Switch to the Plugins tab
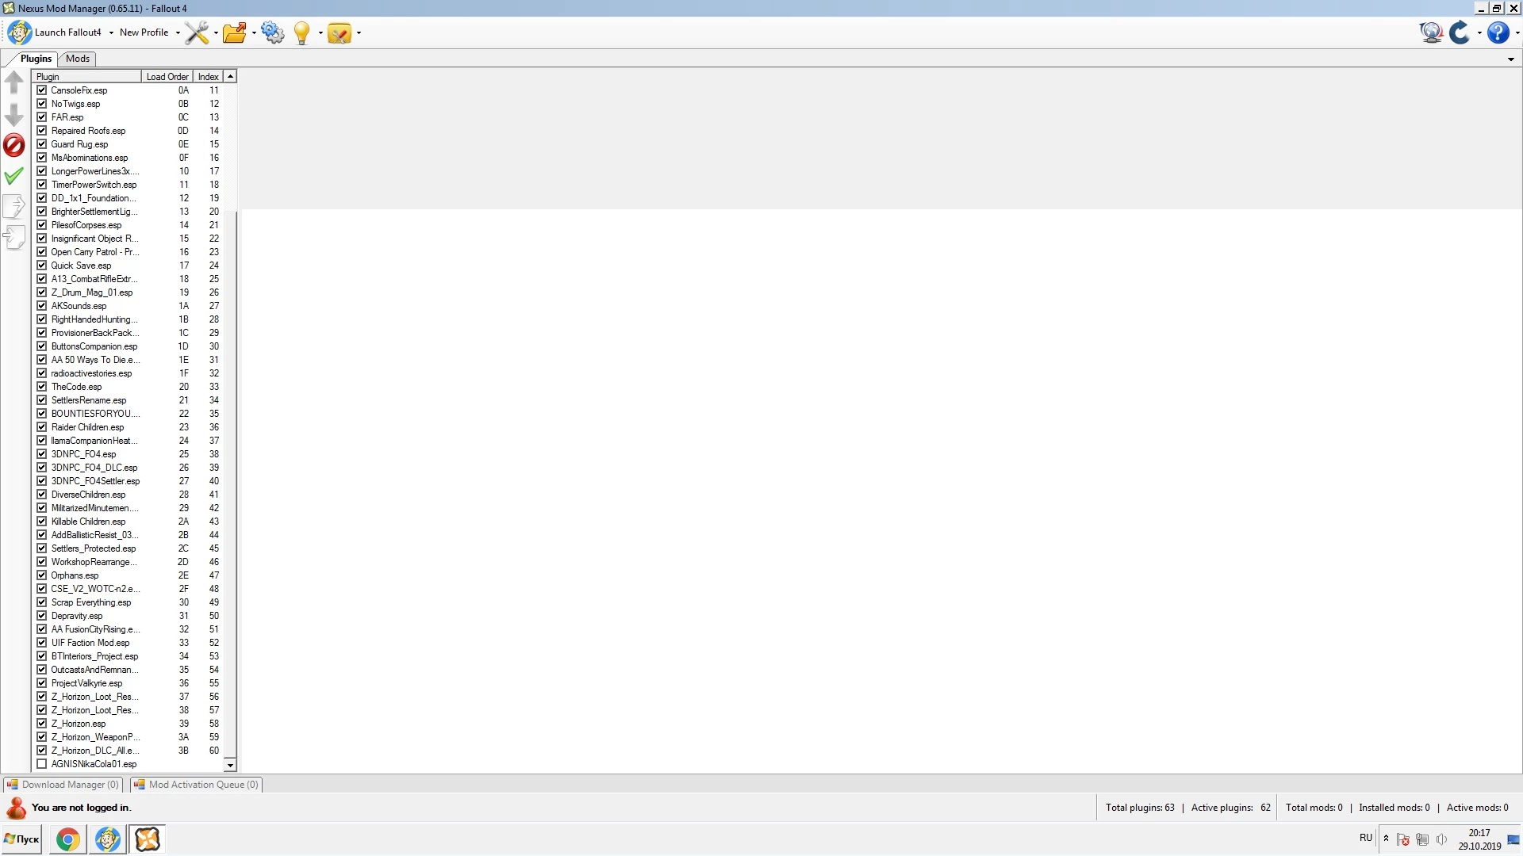 coord(36,59)
